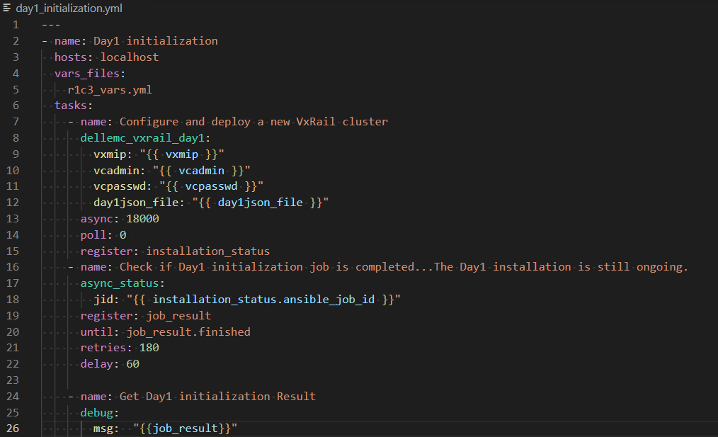Click 'job_result.finished' in the until line

pos(188,331)
